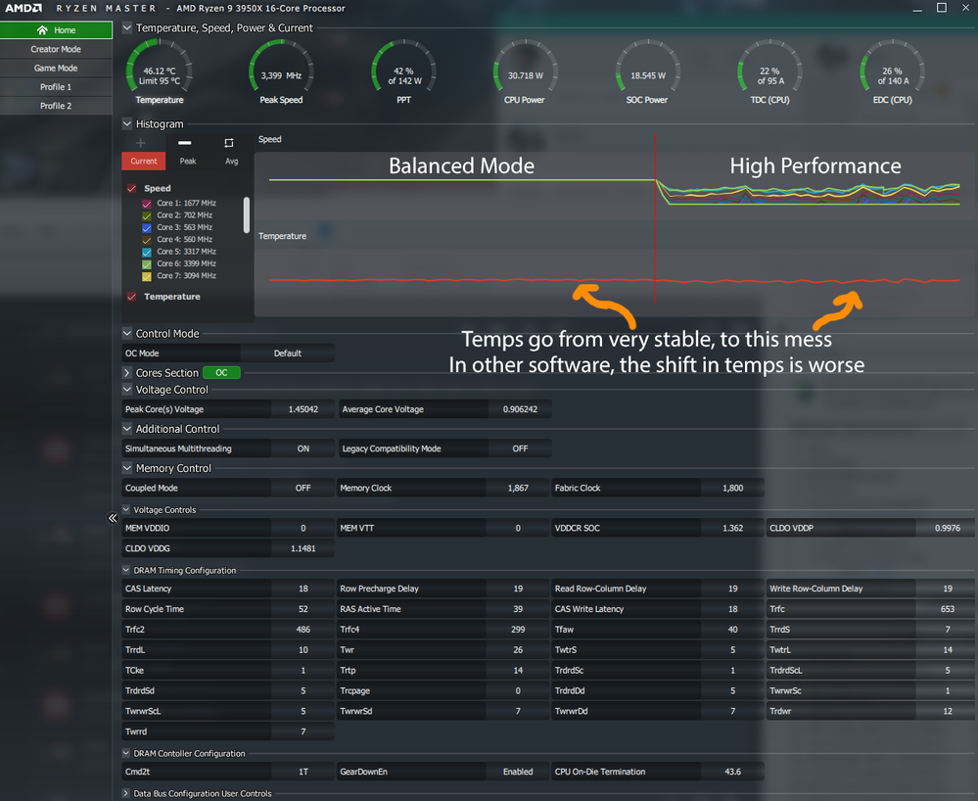Collapse the Histogram section
The image size is (978, 801).
click(x=127, y=123)
